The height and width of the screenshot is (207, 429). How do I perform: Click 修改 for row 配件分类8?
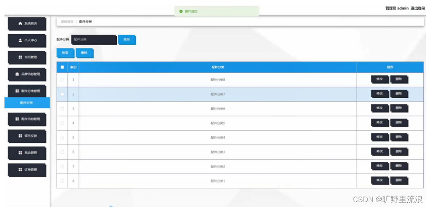click(380, 80)
